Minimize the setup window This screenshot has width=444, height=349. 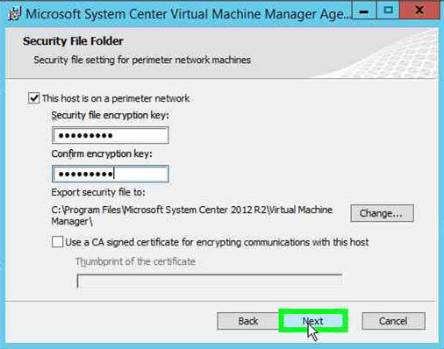point(364,11)
